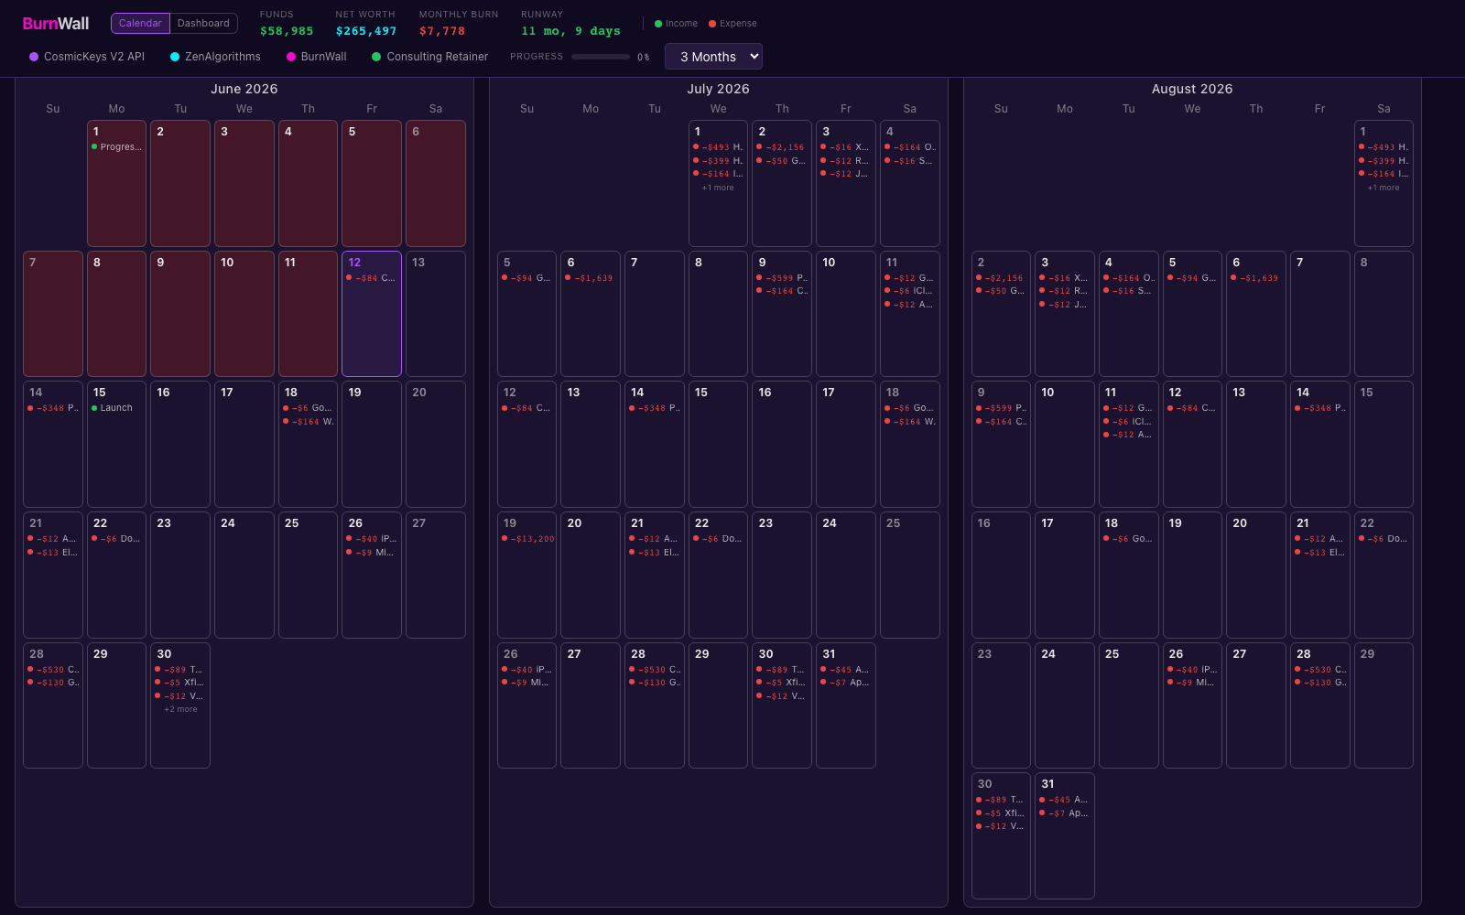This screenshot has height=915, width=1465.
Task: Click the -$40 expense on August 26
Action: [x=1192, y=670]
